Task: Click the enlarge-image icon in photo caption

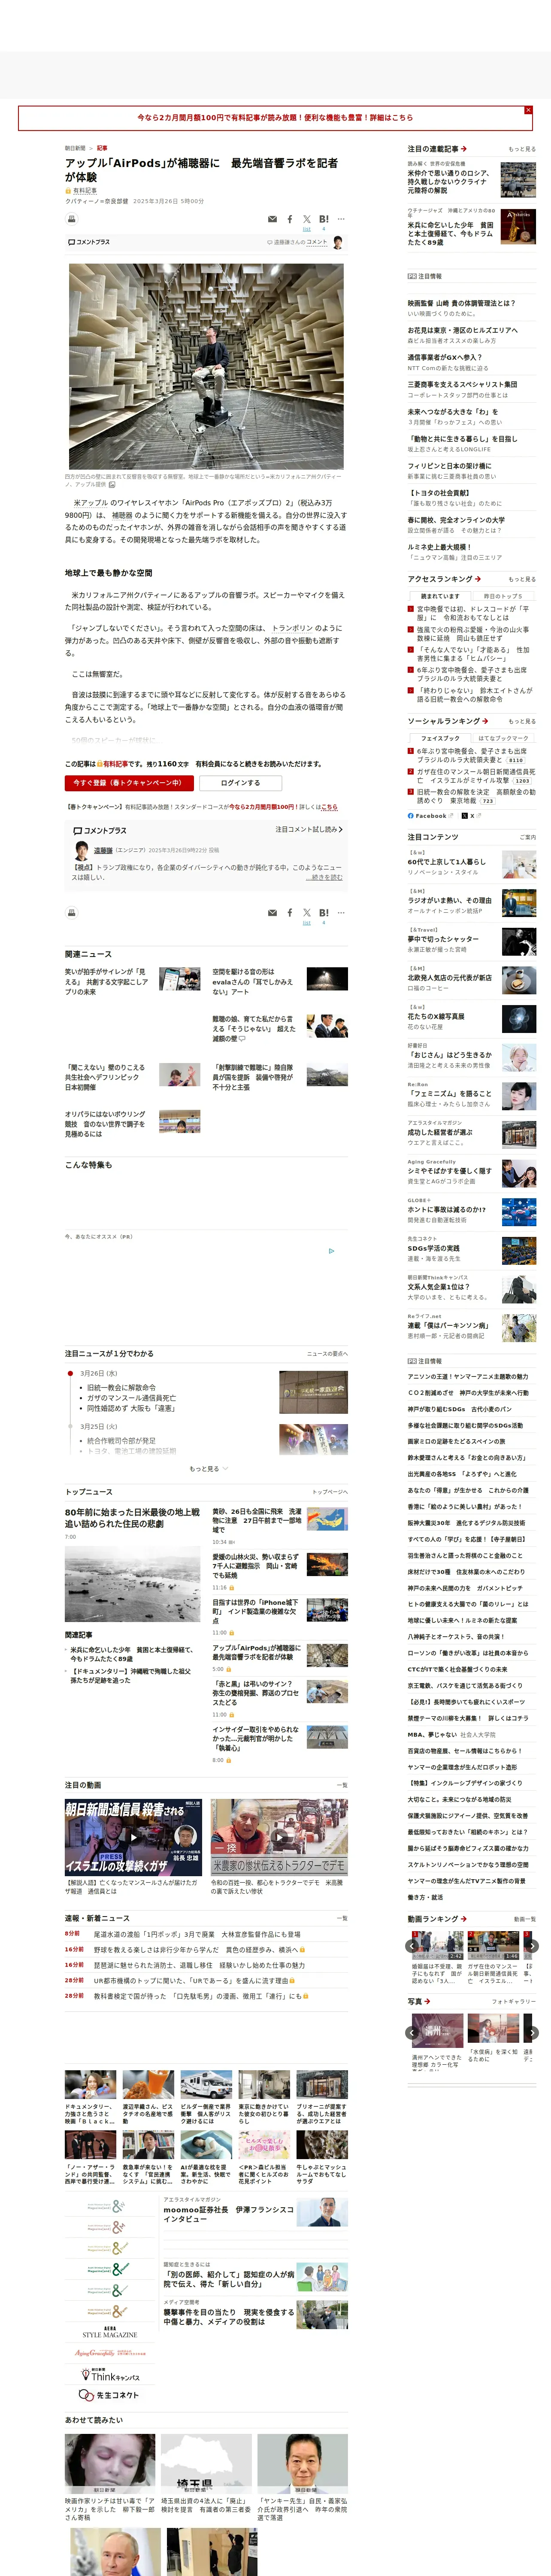Action: coord(111,485)
